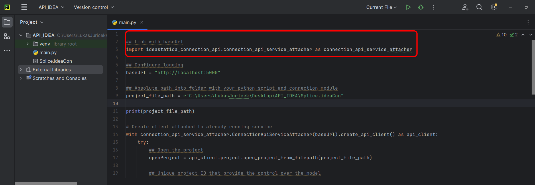Screen dimensions: 535x185
Task: Open Code With Me user icon
Action: 465,7
